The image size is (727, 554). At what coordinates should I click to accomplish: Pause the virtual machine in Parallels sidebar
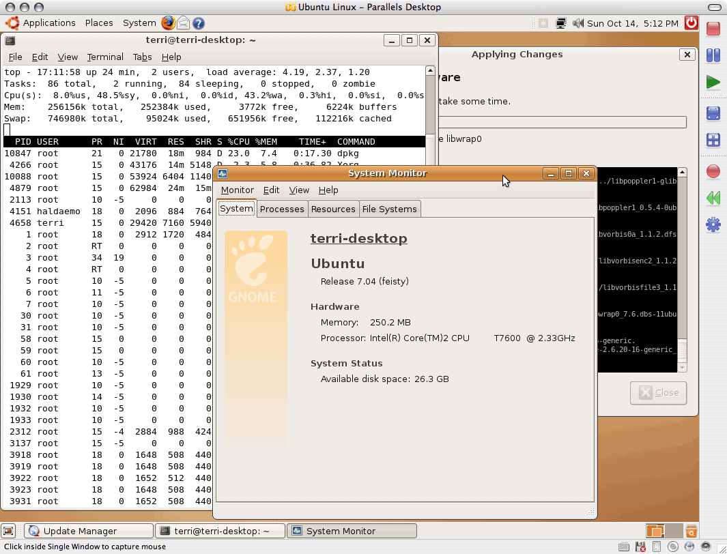[713, 55]
